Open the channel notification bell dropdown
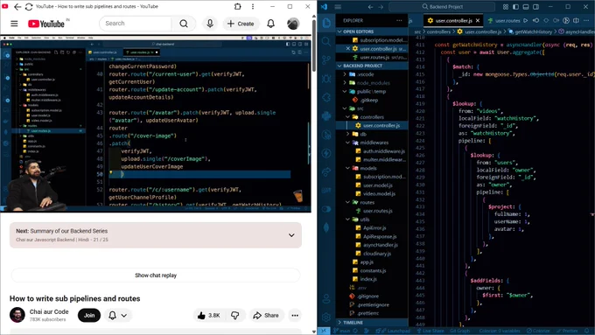 118,315
